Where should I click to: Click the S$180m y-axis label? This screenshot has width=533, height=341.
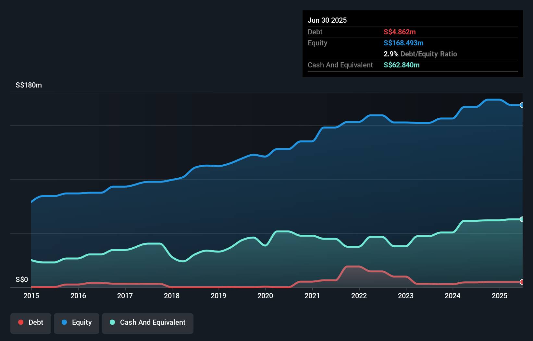coord(29,85)
